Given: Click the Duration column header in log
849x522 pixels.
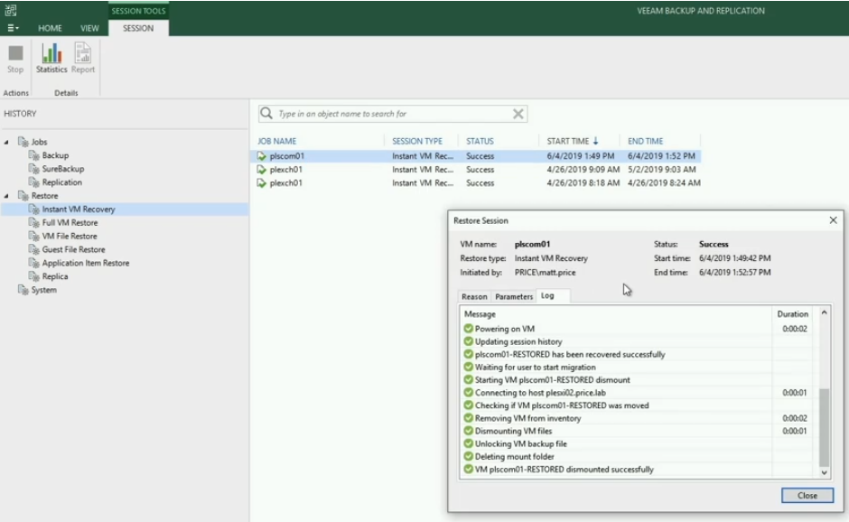Looking at the screenshot, I should point(792,314).
